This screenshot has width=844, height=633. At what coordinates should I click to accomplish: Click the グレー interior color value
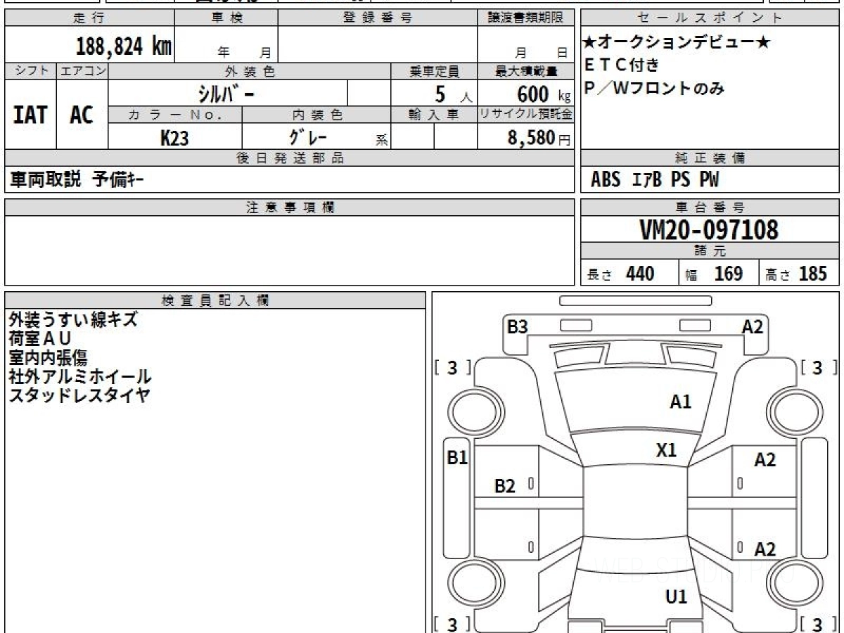coord(307,136)
